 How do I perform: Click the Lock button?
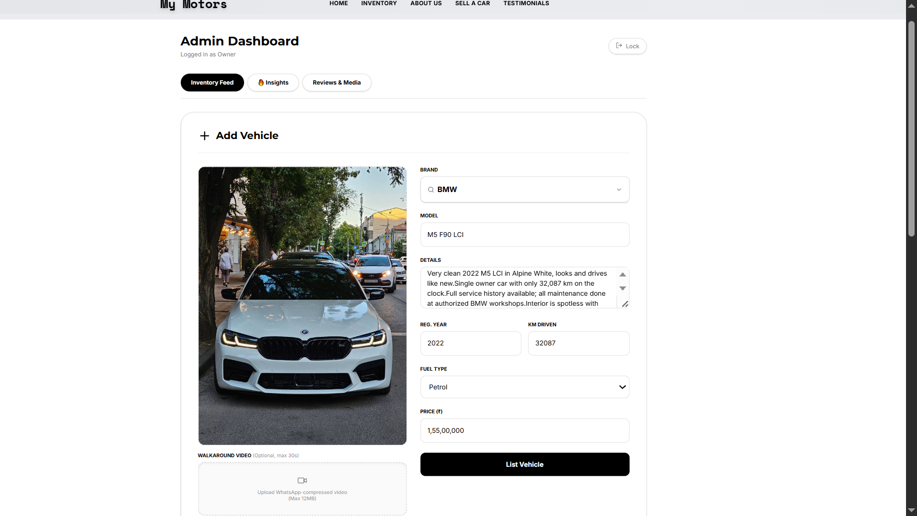(x=627, y=46)
